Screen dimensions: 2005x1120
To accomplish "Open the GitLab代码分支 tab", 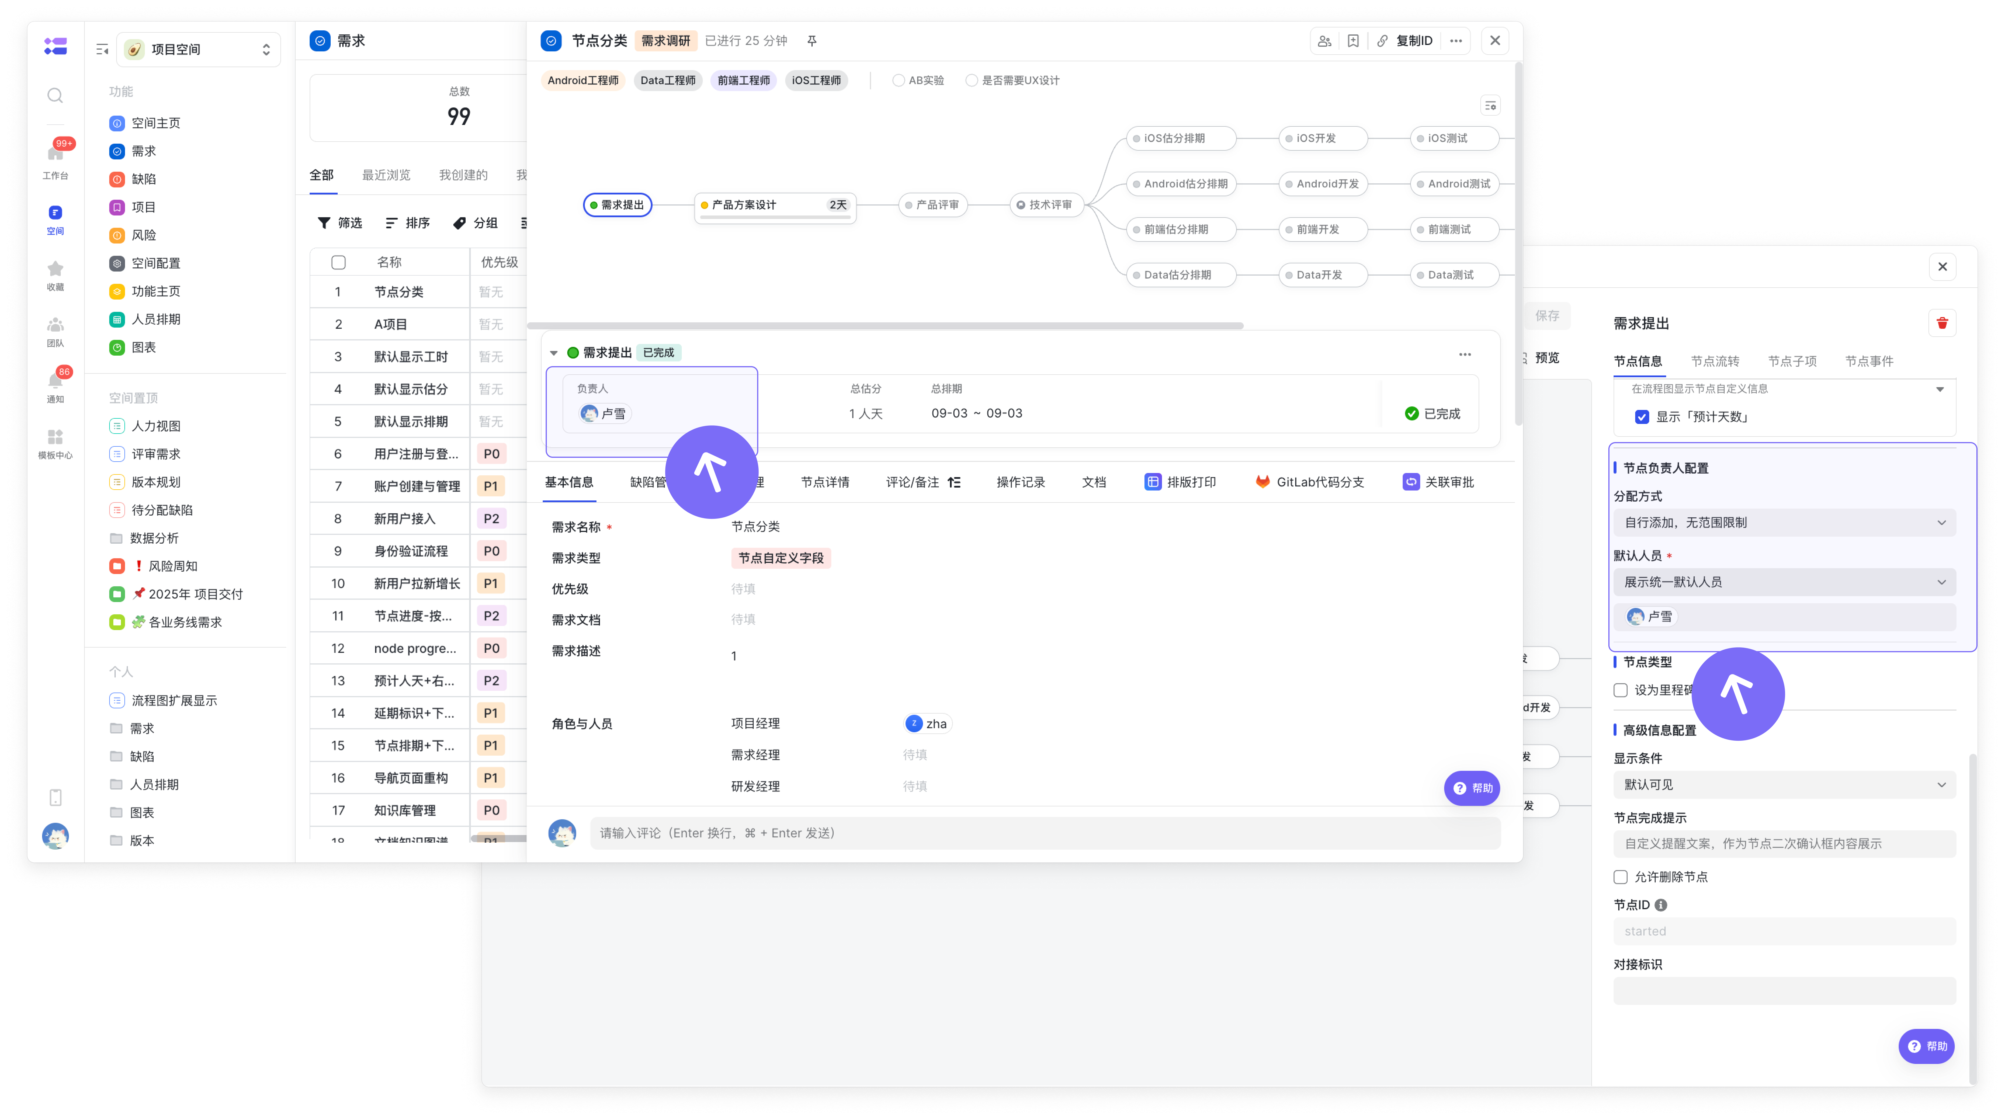I will 1310,482.
